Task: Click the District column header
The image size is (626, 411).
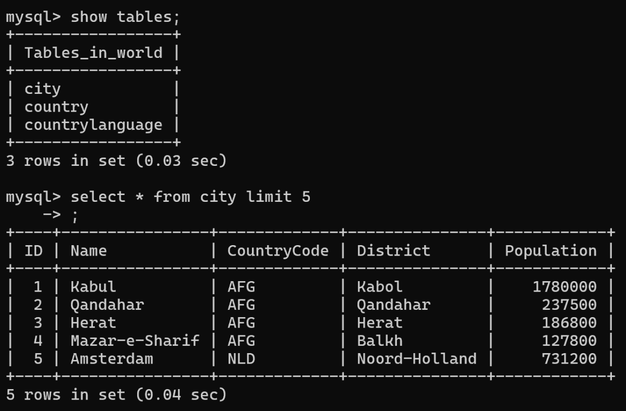Action: (x=393, y=251)
